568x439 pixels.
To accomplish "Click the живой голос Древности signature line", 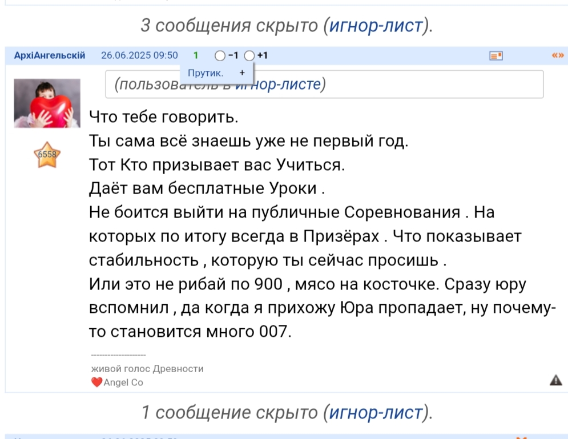I will pyautogui.click(x=147, y=369).
